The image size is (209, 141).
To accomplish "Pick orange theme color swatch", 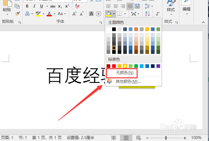I will (136, 29).
